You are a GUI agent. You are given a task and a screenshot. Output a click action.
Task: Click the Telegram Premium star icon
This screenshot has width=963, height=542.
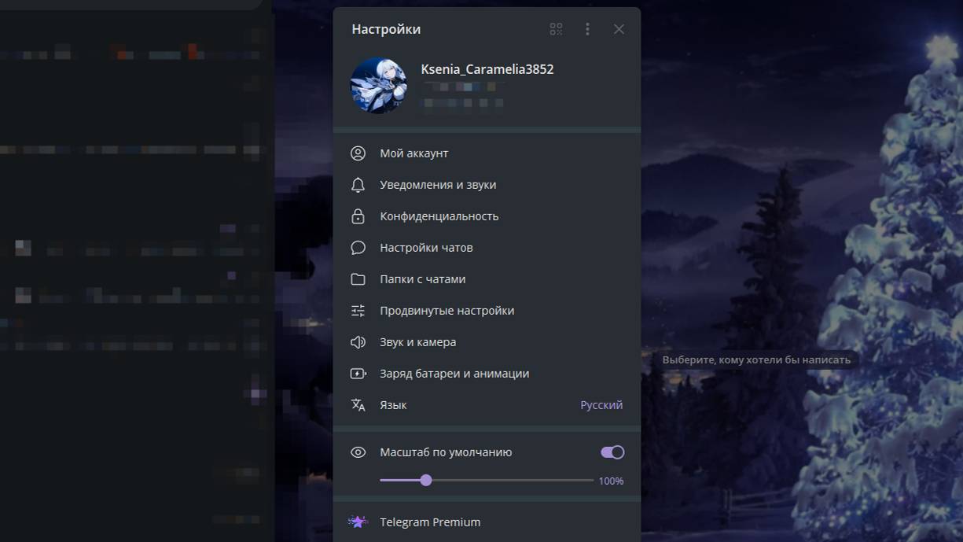coord(358,522)
